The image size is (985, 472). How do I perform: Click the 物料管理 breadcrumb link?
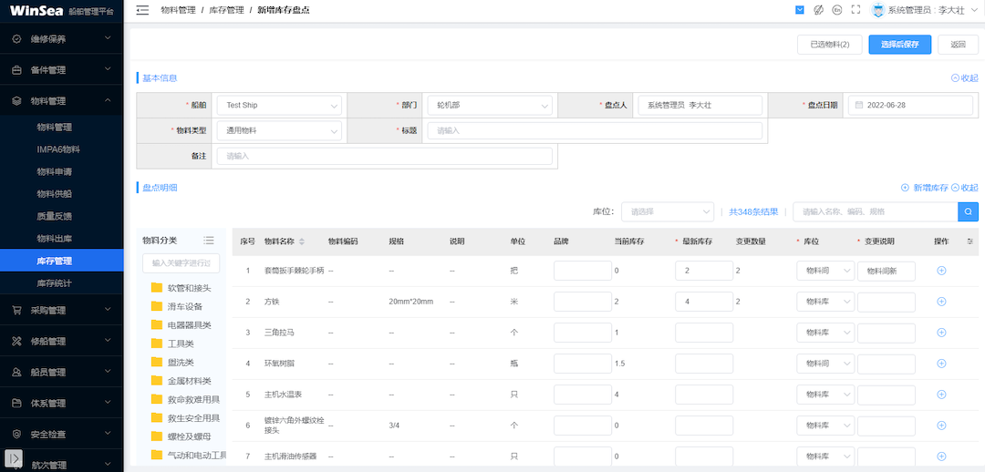pos(178,10)
